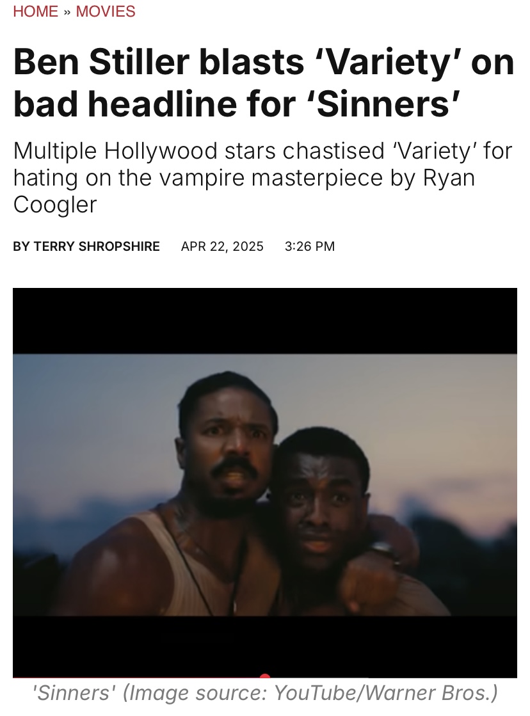Screen dimensions: 530x716
Task: Click the red playhead dot on video
Action: click(264, 676)
